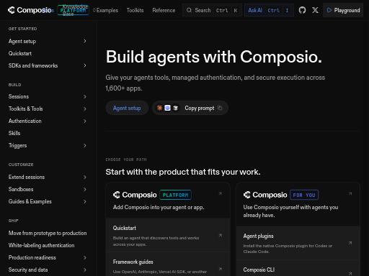Open the Examples nav tab
Screen dimensions: 369x276
pos(107,10)
